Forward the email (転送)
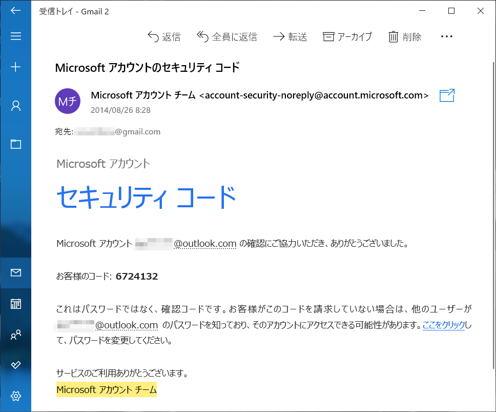Screen dimensions: 496x412 (x=290, y=37)
